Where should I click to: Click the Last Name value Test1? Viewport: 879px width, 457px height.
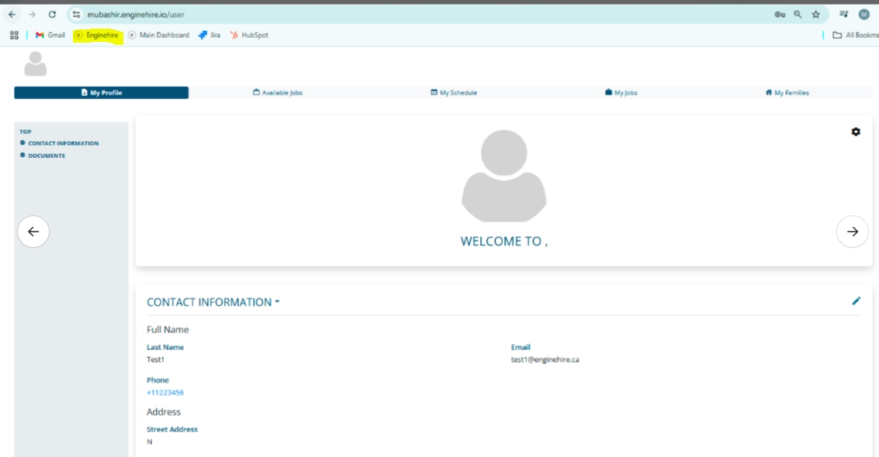click(x=155, y=359)
